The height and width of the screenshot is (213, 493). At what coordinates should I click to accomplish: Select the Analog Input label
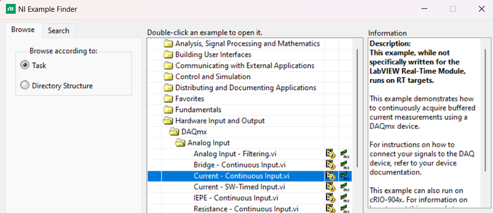tap(208, 142)
